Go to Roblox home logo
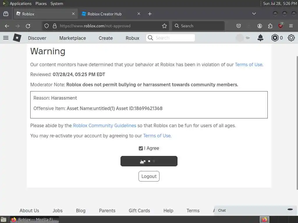The image size is (298, 223). [x=17, y=38]
